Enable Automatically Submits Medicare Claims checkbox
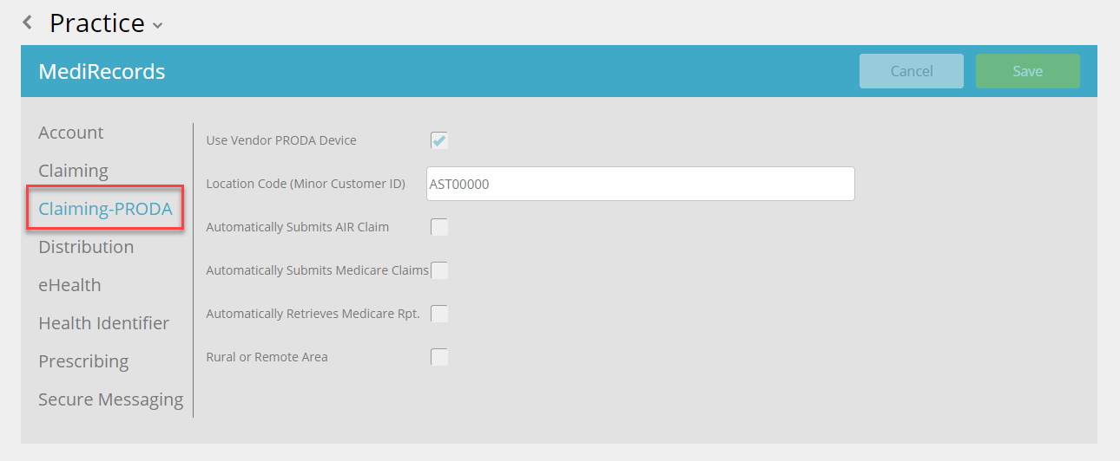 (440, 270)
